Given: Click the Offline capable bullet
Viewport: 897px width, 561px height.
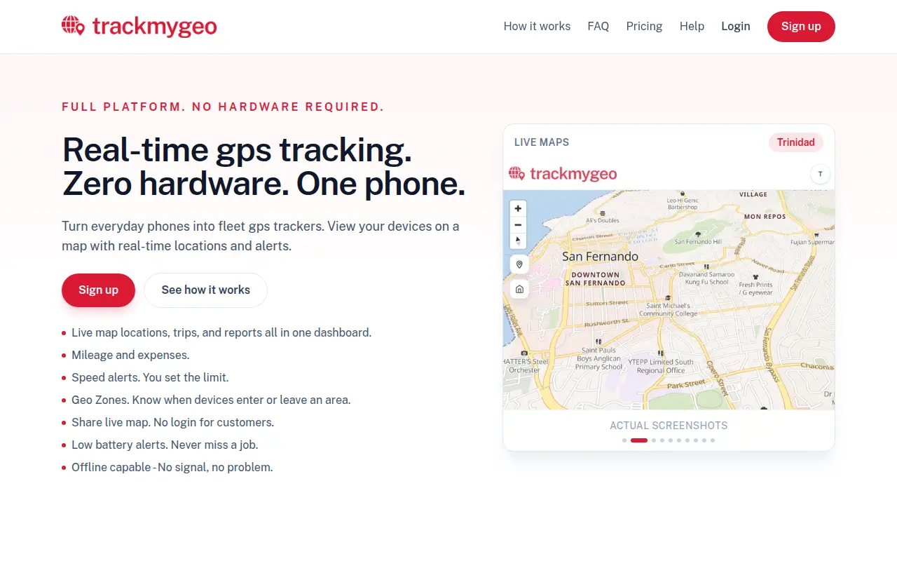Looking at the screenshot, I should (x=172, y=467).
